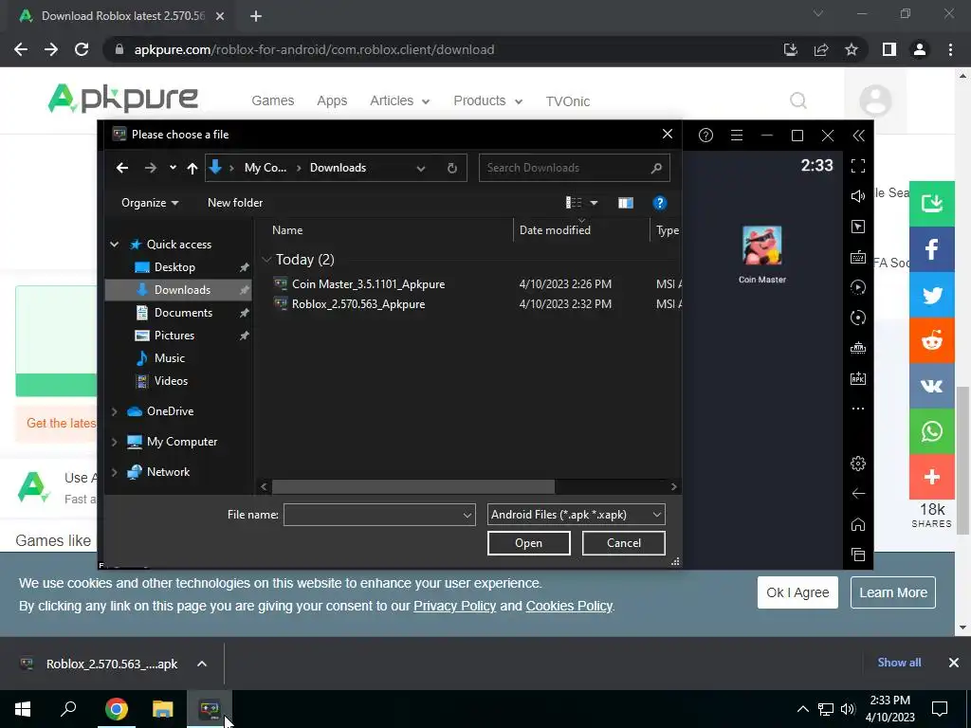Open the Cookies Policy link
The width and height of the screenshot is (971, 728).
569,606
